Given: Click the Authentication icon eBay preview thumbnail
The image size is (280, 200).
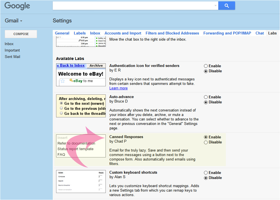Looking at the screenshot, I should click(81, 75).
